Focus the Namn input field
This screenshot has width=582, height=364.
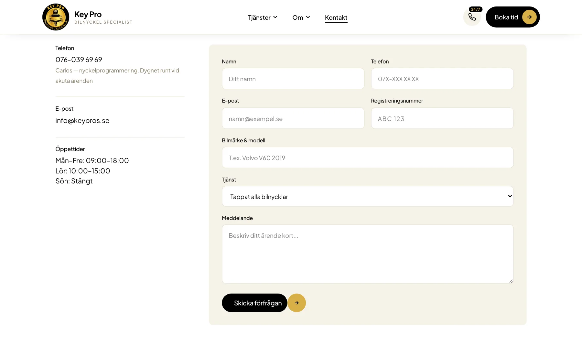click(x=293, y=79)
